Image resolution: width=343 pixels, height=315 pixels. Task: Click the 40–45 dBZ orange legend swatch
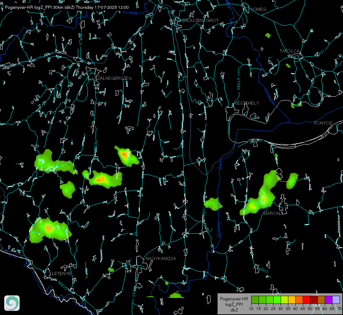click(299, 300)
